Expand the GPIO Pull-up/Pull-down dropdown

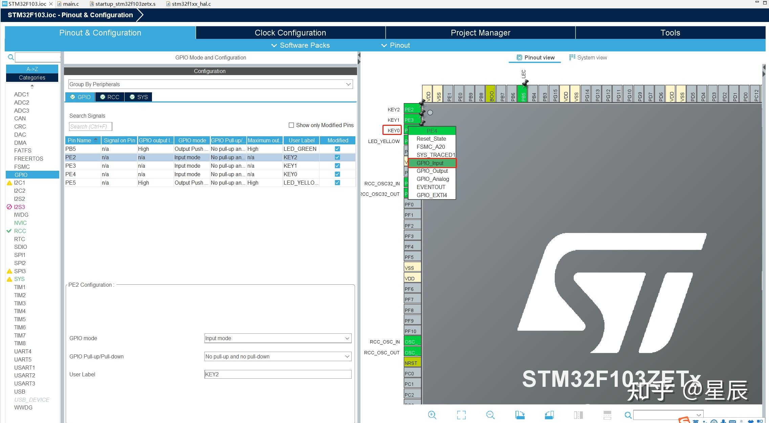[278, 356]
